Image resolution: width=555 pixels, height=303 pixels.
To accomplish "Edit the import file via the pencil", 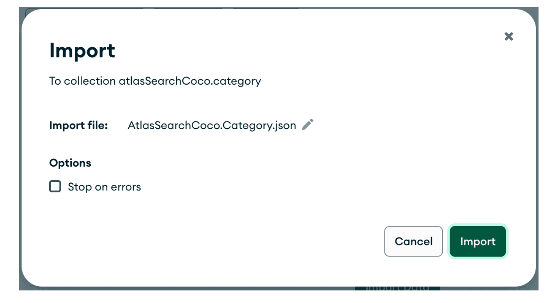I will point(307,125).
